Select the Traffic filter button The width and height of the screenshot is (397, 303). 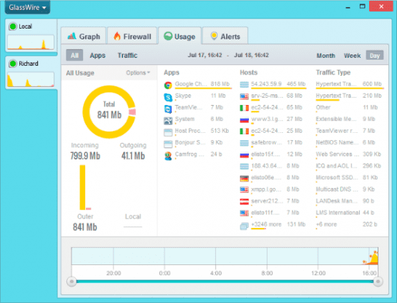127,56
